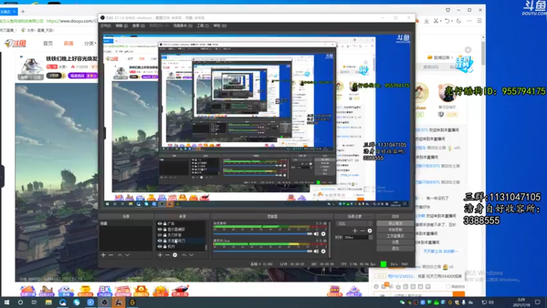Toggle visibility of the 显示器捕获 source
Viewport: 547px width, 308px height.
click(x=160, y=229)
